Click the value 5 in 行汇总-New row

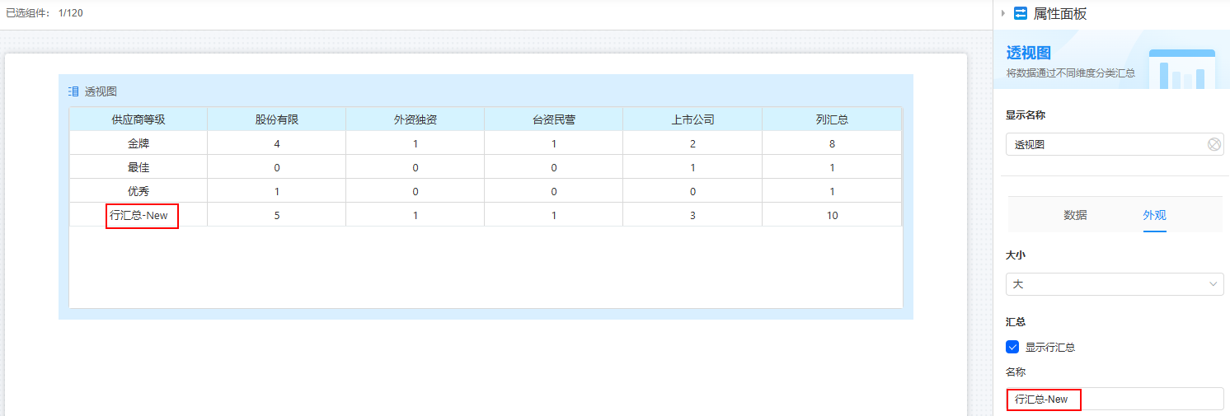coord(277,215)
